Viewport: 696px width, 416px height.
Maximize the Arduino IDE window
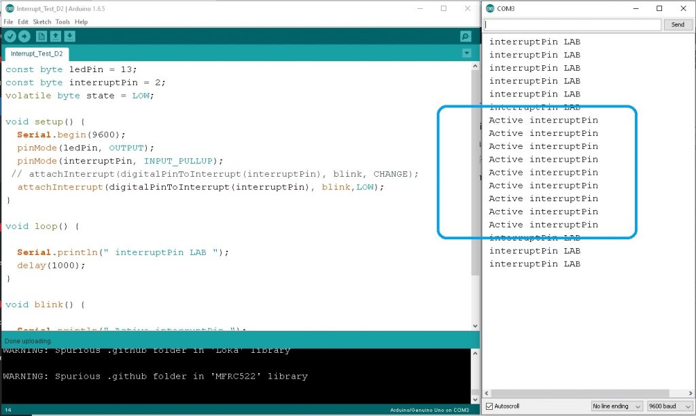click(443, 8)
